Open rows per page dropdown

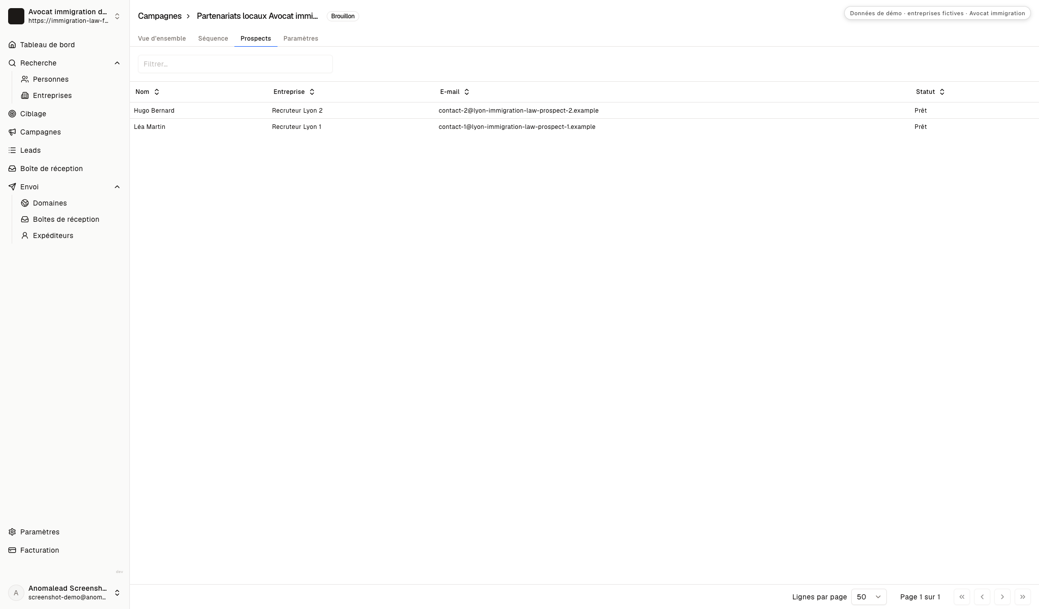pyautogui.click(x=869, y=597)
